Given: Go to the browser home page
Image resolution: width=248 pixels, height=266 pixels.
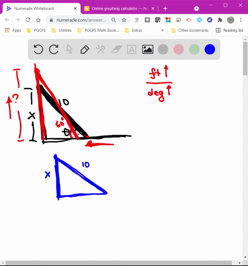Looking at the screenshot, I should point(38,20).
